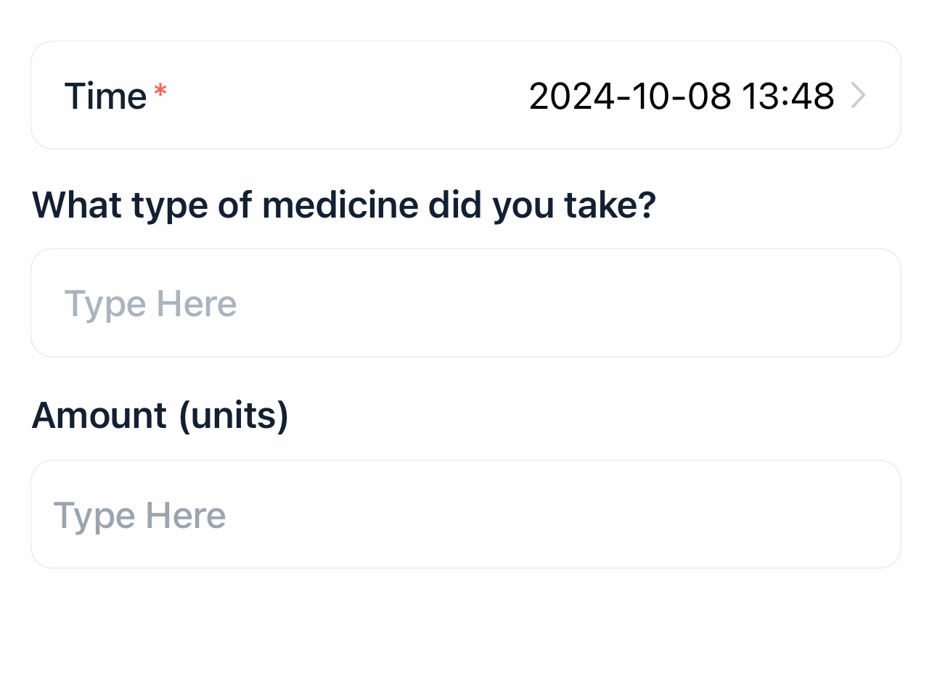Click 'Type Here' under medicine question
Viewport: 932px width, 697px height.
tap(151, 303)
